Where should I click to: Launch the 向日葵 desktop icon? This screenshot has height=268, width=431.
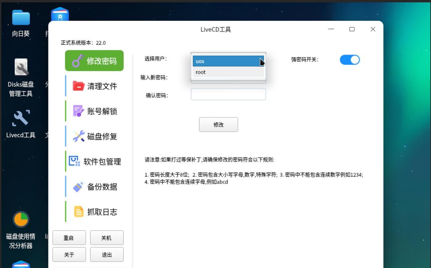coord(20,20)
